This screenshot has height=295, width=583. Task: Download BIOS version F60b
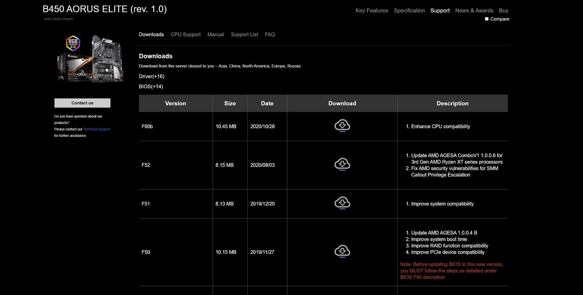tap(342, 126)
